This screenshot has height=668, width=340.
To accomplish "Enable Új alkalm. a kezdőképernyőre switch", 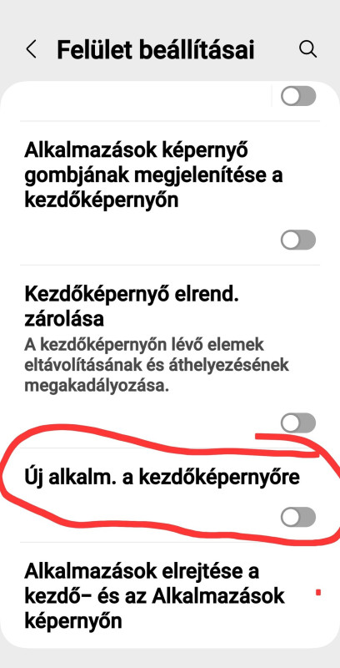I will coord(298,518).
